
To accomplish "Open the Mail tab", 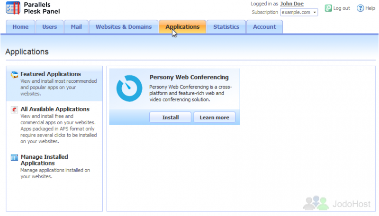I will [x=76, y=27].
